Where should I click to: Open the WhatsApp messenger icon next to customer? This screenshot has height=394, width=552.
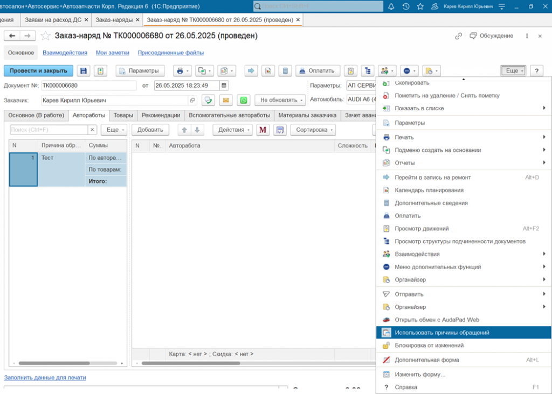point(244,100)
